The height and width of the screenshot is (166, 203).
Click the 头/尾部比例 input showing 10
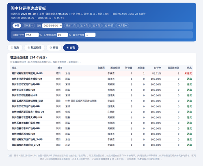point(62,35)
